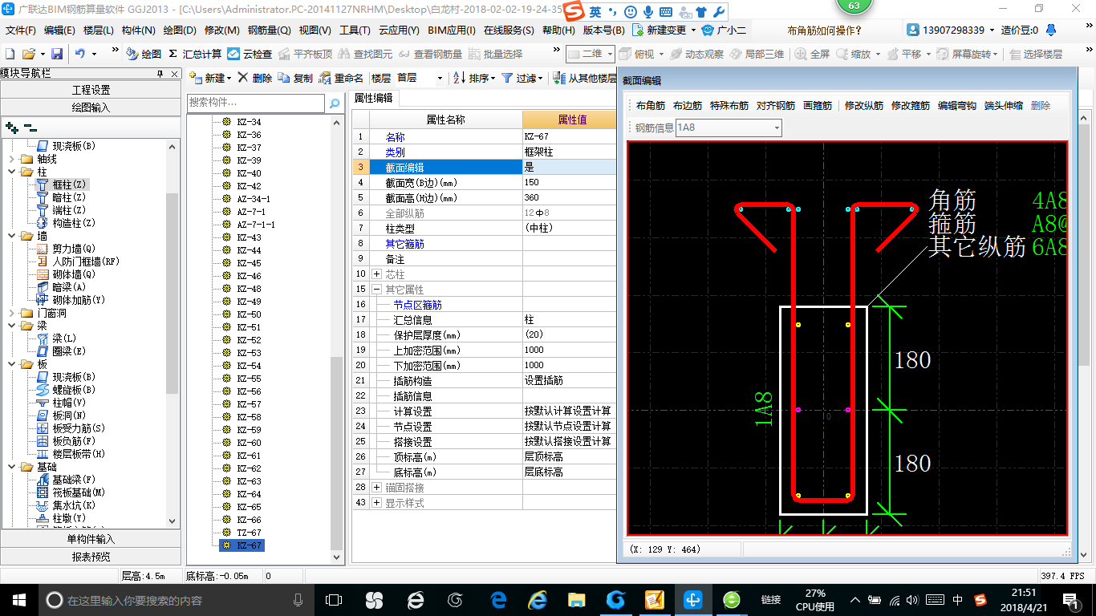Screen dimensions: 1096x616
Task: Click the expand-all plus icon in the navigation tree
Action: pos(11,127)
